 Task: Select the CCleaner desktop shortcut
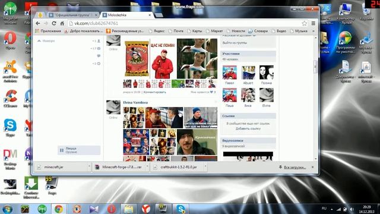coord(11,99)
